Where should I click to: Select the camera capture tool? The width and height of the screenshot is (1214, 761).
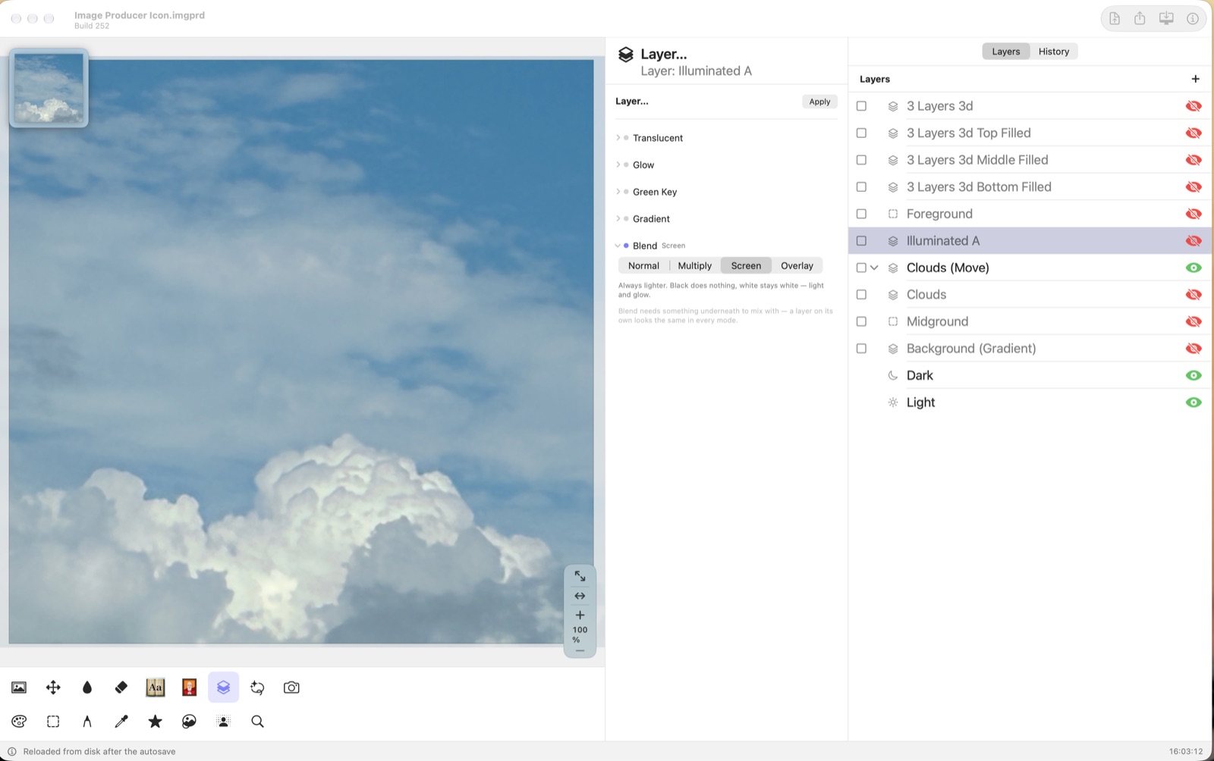pyautogui.click(x=291, y=687)
